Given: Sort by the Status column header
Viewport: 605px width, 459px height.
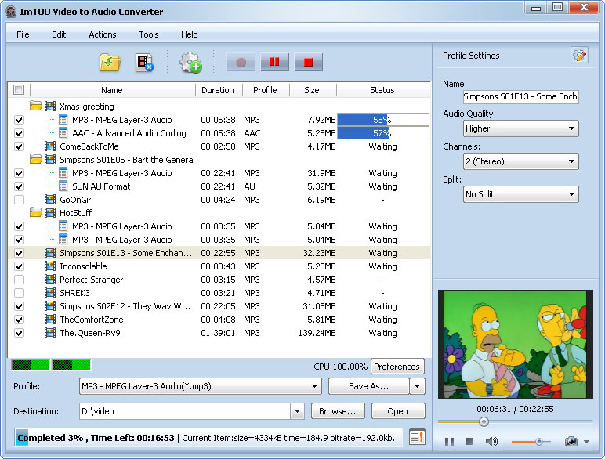Looking at the screenshot, I should pyautogui.click(x=382, y=90).
